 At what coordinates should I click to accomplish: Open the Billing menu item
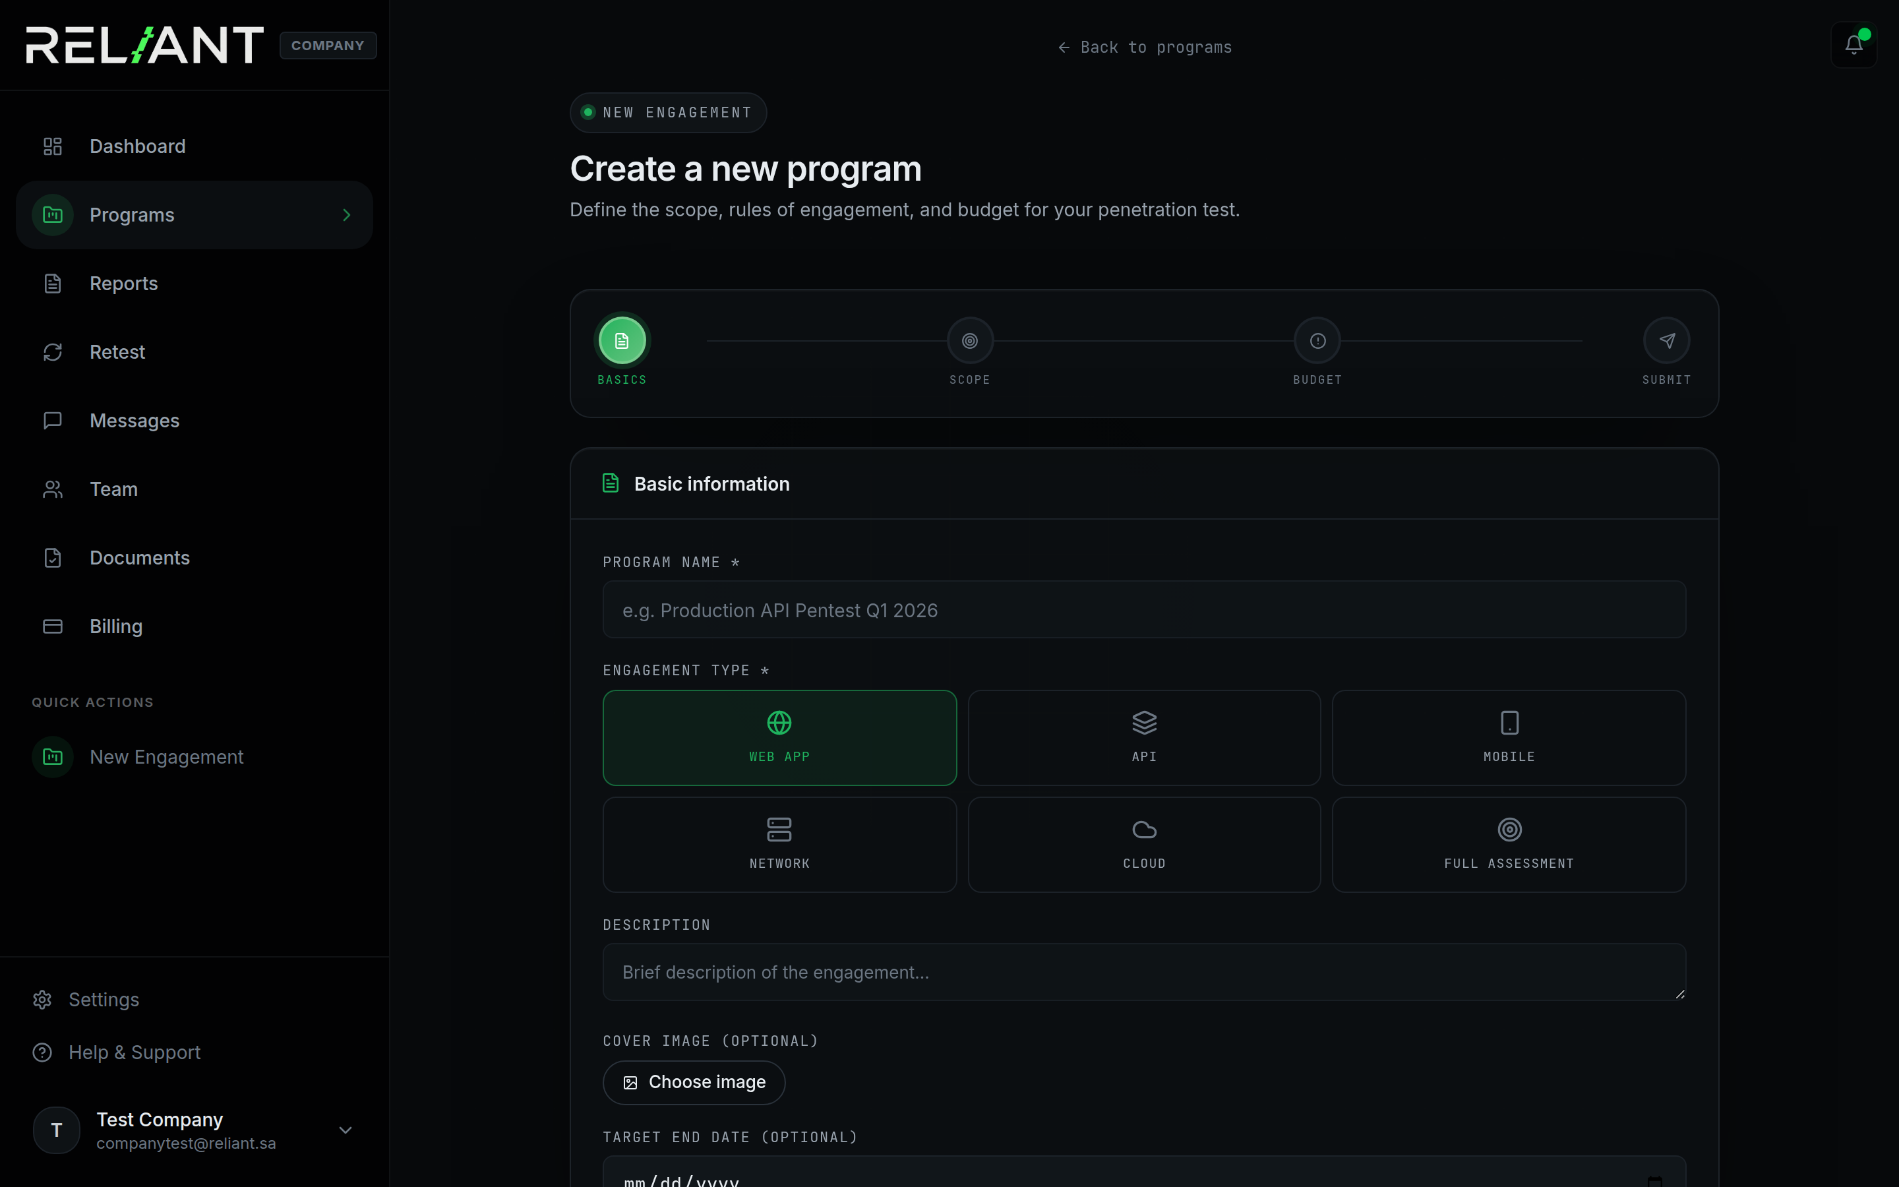click(194, 626)
